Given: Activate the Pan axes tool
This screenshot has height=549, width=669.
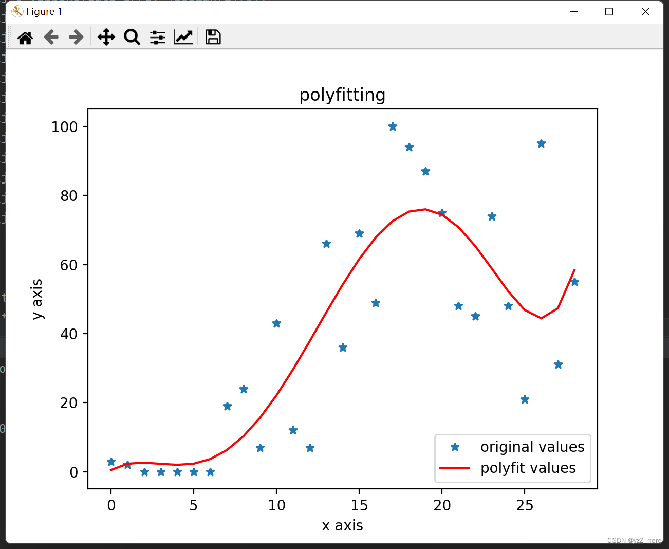Looking at the screenshot, I should coord(106,37).
